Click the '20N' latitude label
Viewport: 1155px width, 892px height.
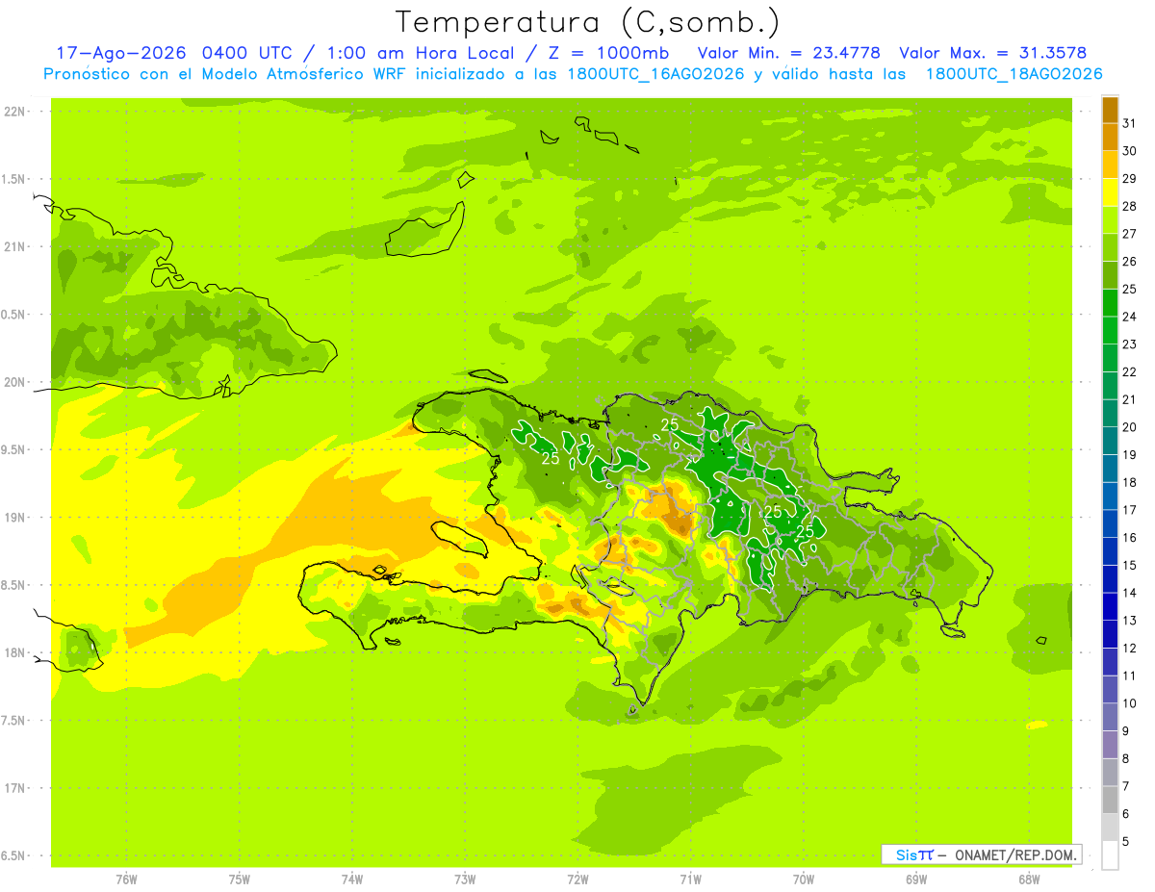(13, 382)
